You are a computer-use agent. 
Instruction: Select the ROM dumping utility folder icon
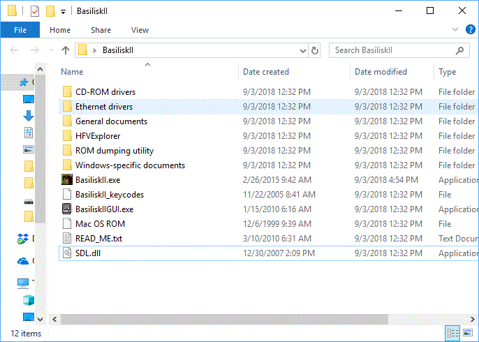[67, 150]
